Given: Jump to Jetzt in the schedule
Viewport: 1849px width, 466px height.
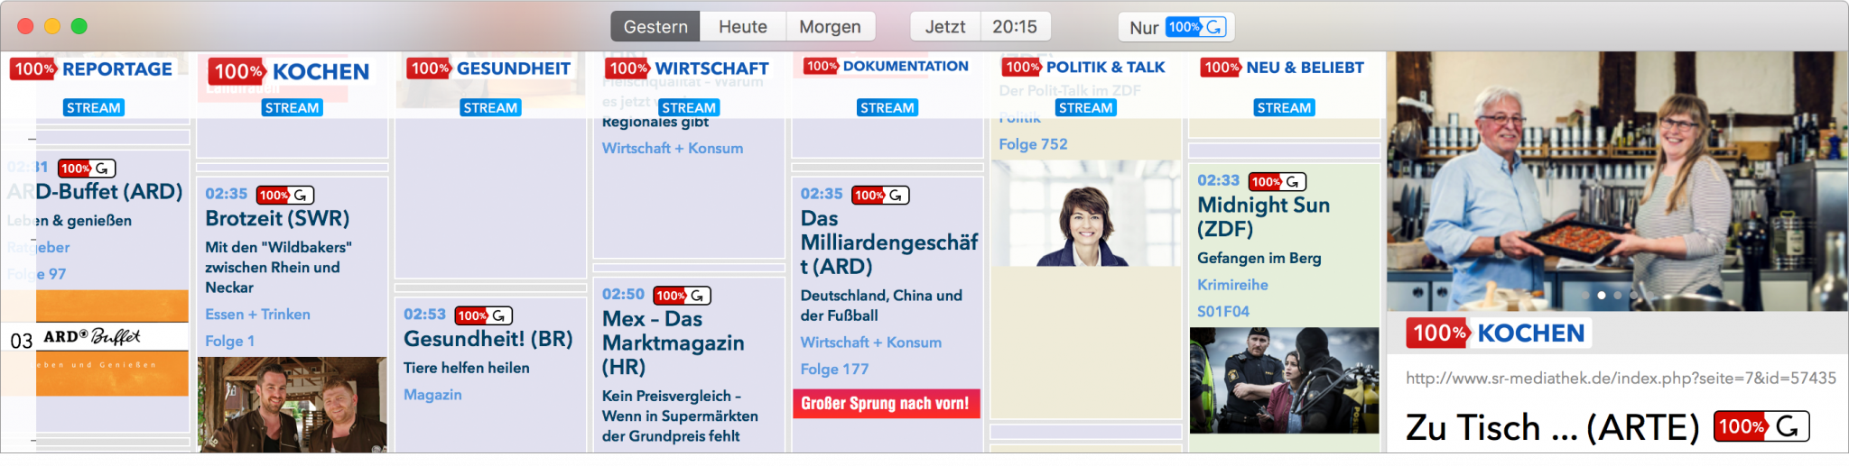Looking at the screenshot, I should 945,27.
